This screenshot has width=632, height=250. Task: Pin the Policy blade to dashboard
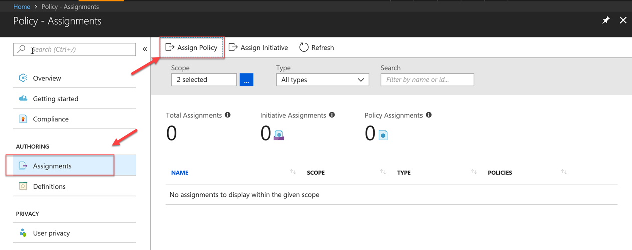click(606, 20)
